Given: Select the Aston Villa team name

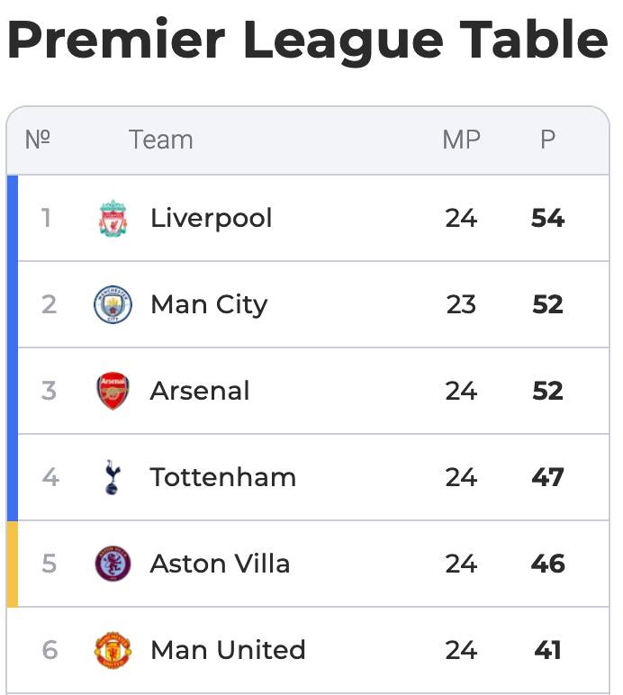Looking at the screenshot, I should [220, 564].
